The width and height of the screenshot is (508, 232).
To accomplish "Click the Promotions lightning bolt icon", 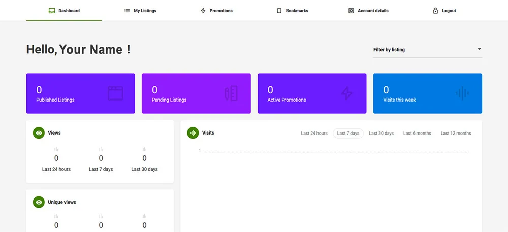I will pos(203,11).
